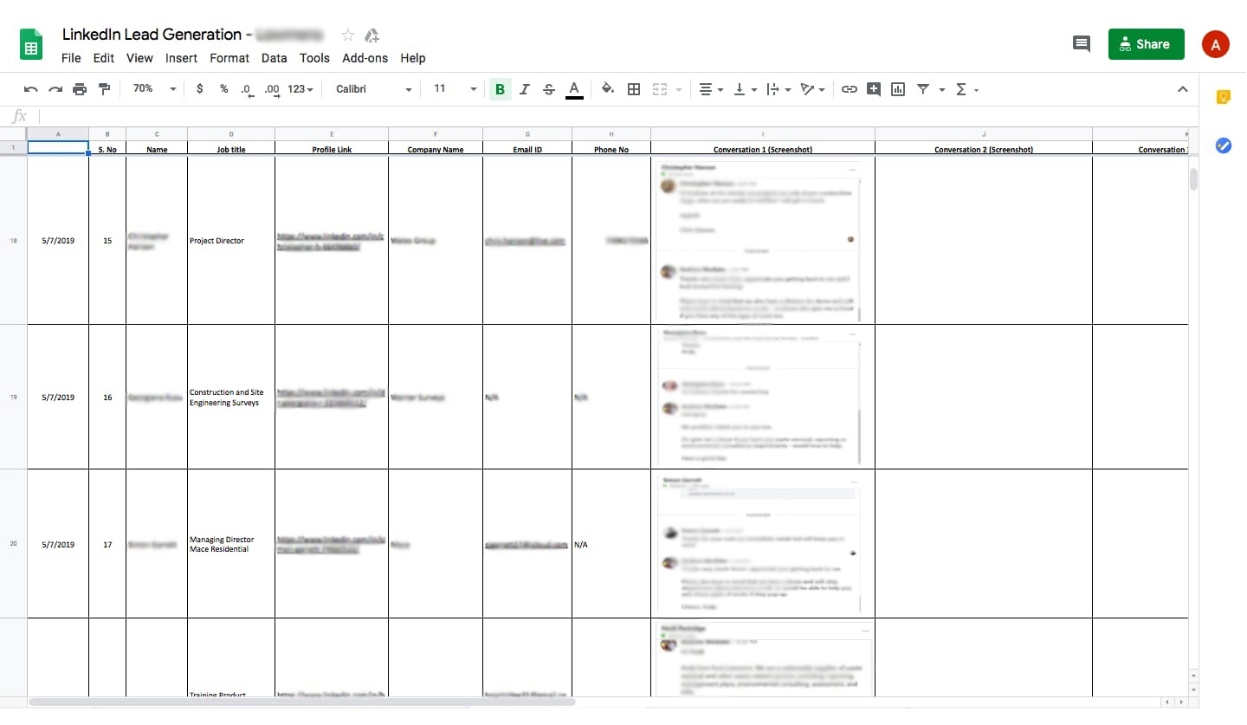1247x725 pixels.
Task: Open the comments history icon
Action: [1081, 44]
